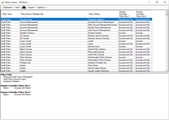Click Advanced Audit Policy Configuration path text
The image size is (169, 120).
tap(18, 77)
